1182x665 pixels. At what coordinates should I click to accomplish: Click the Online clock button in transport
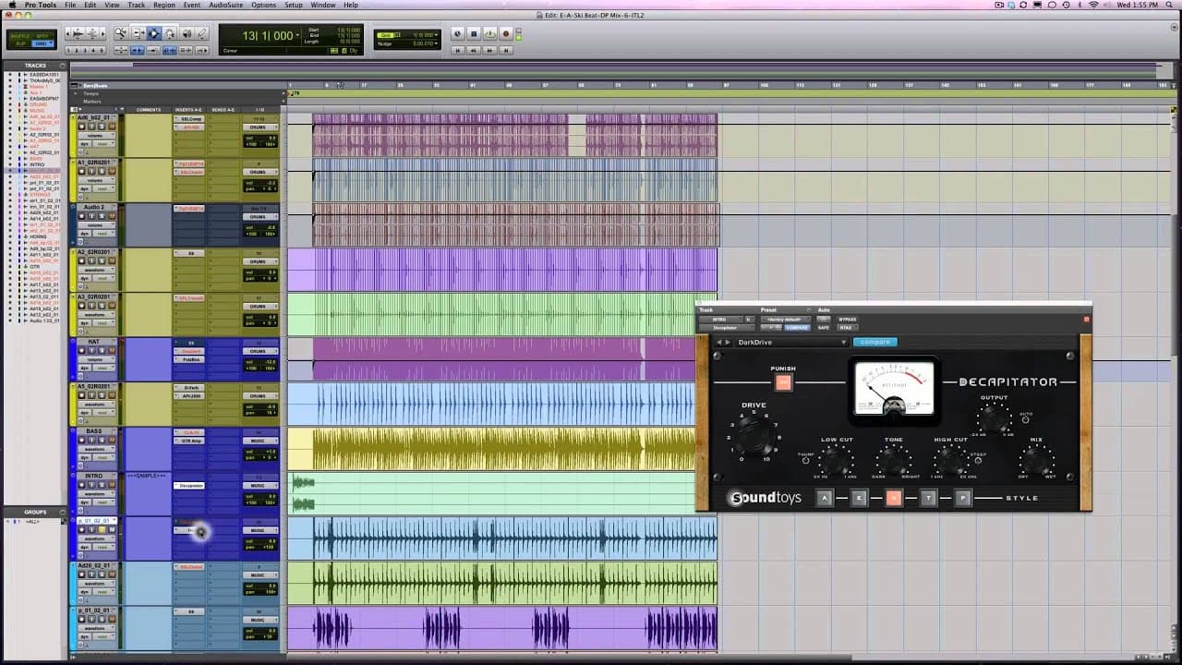click(458, 34)
